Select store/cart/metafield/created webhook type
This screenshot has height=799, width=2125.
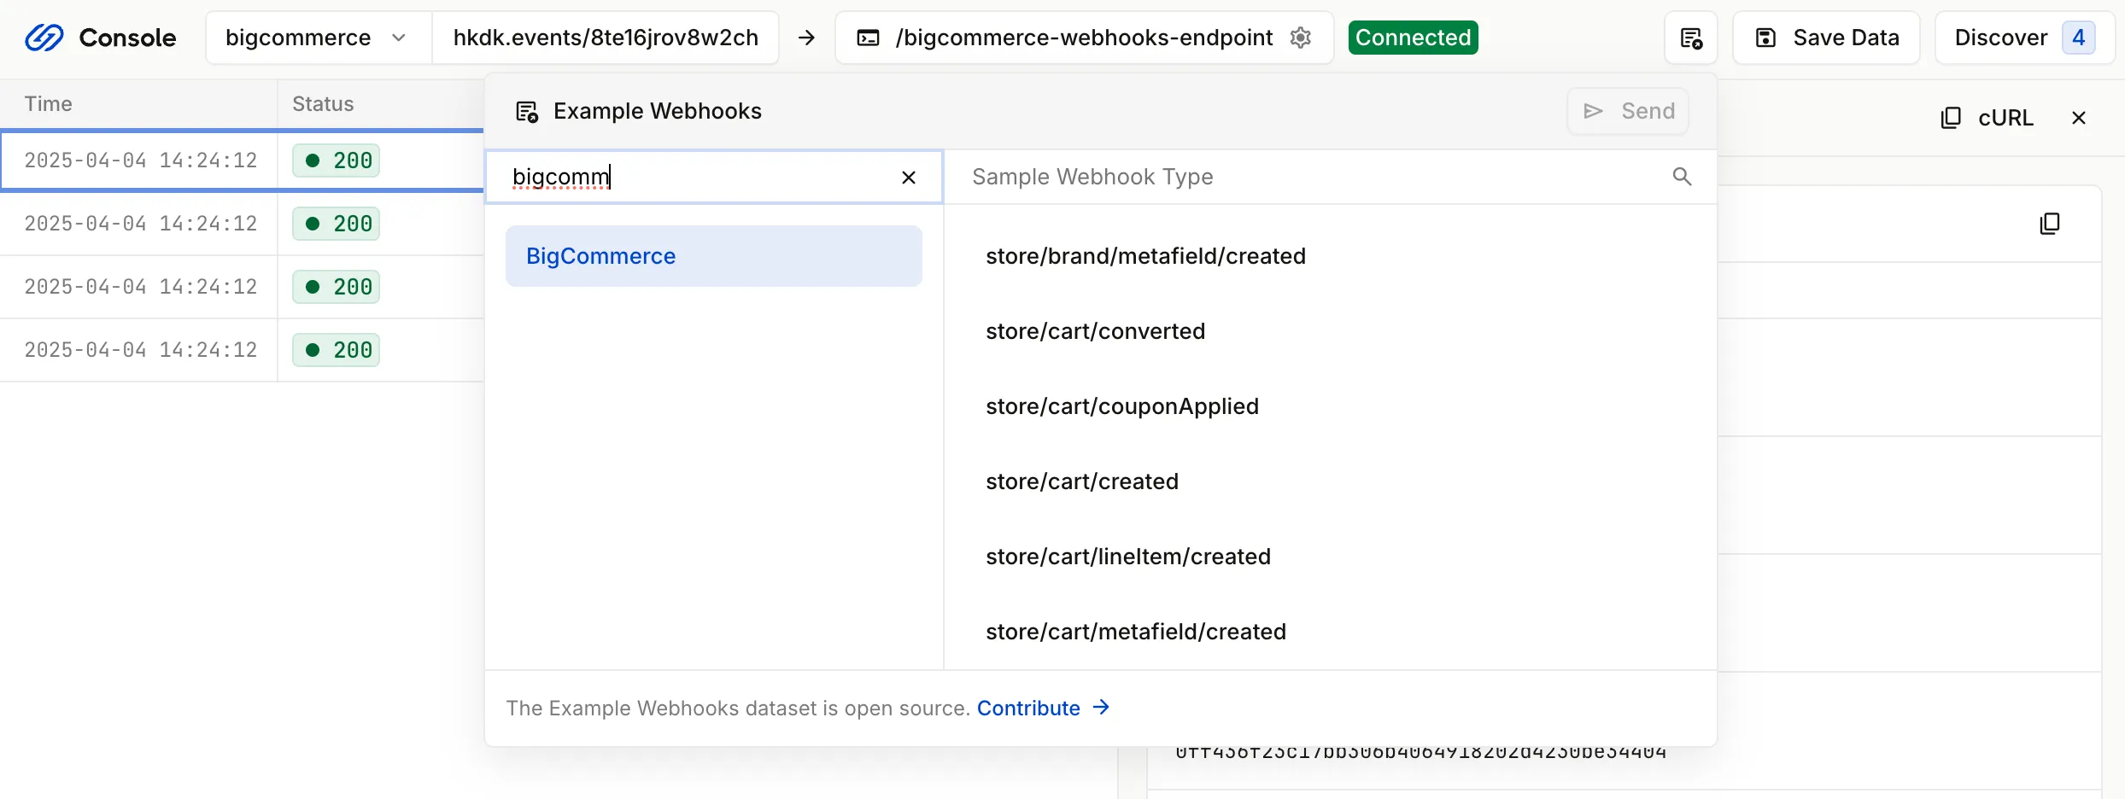[x=1135, y=632]
